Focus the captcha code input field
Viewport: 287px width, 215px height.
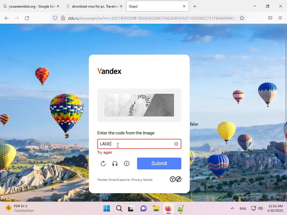pyautogui.click(x=139, y=144)
